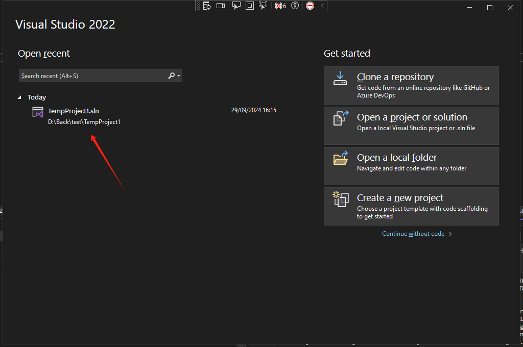
Task: Choose Open a local folder
Action: point(411,166)
